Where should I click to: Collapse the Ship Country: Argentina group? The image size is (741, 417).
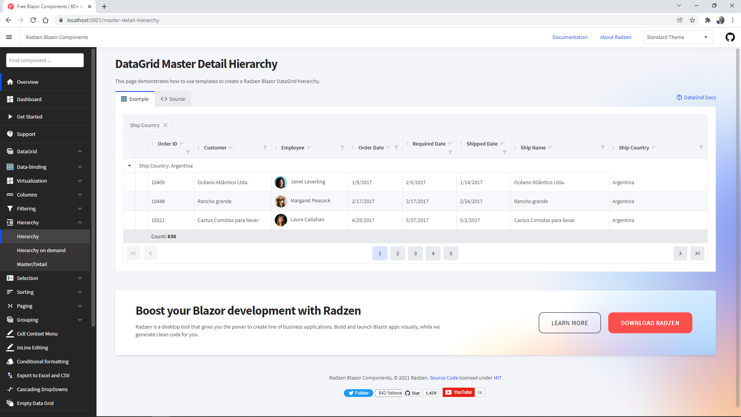pyautogui.click(x=129, y=166)
